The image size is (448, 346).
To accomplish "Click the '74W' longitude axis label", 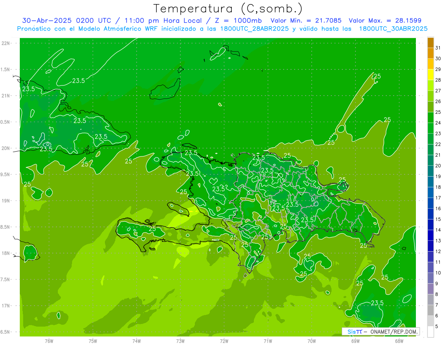I will [137, 341].
